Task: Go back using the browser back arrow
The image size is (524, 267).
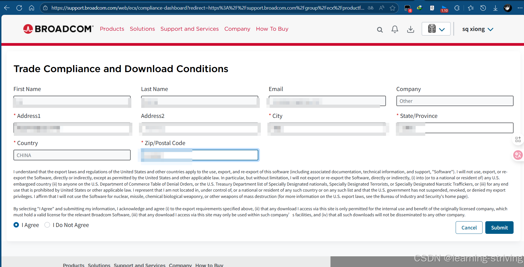Action: click(7, 8)
